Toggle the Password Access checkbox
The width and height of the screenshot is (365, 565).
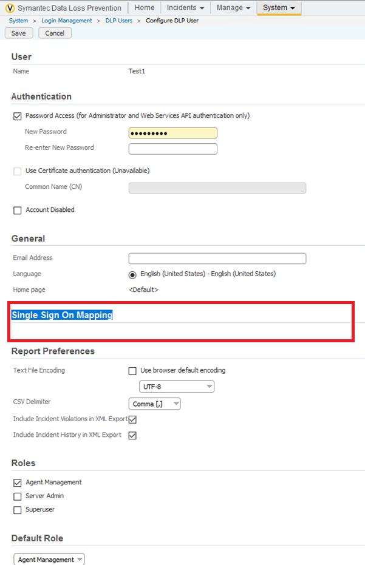point(17,116)
